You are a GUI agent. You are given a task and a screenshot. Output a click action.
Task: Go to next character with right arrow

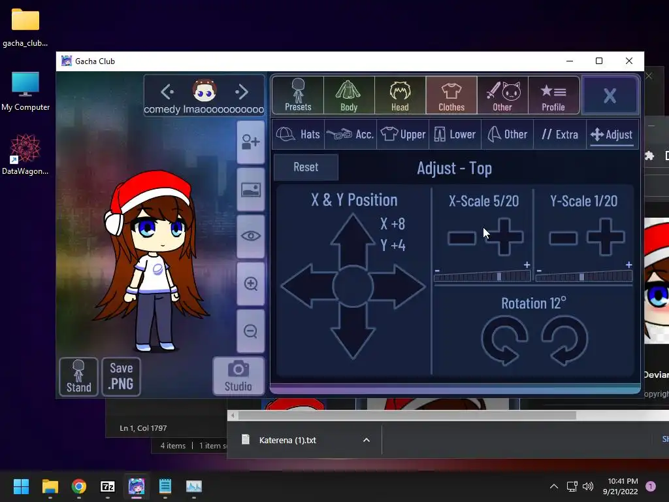(x=242, y=92)
